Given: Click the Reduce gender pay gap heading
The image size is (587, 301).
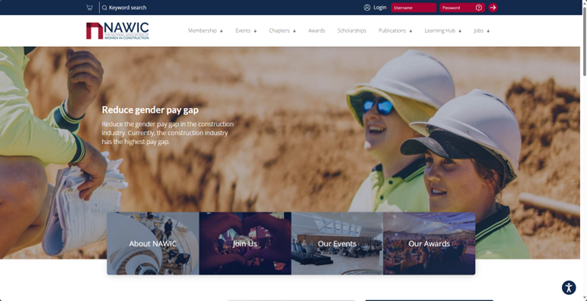Looking at the screenshot, I should coord(150,109).
